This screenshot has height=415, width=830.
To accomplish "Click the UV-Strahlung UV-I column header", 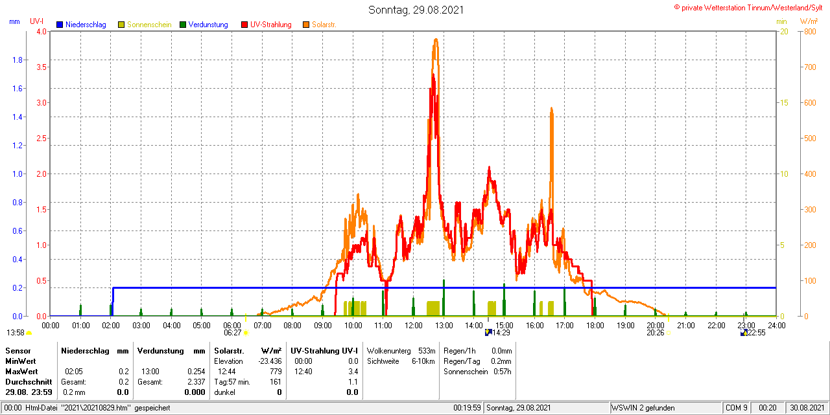I will point(324,350).
